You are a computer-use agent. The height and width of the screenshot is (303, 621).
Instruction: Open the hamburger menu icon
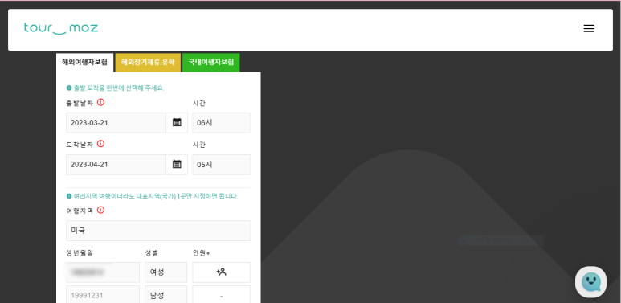click(x=589, y=28)
